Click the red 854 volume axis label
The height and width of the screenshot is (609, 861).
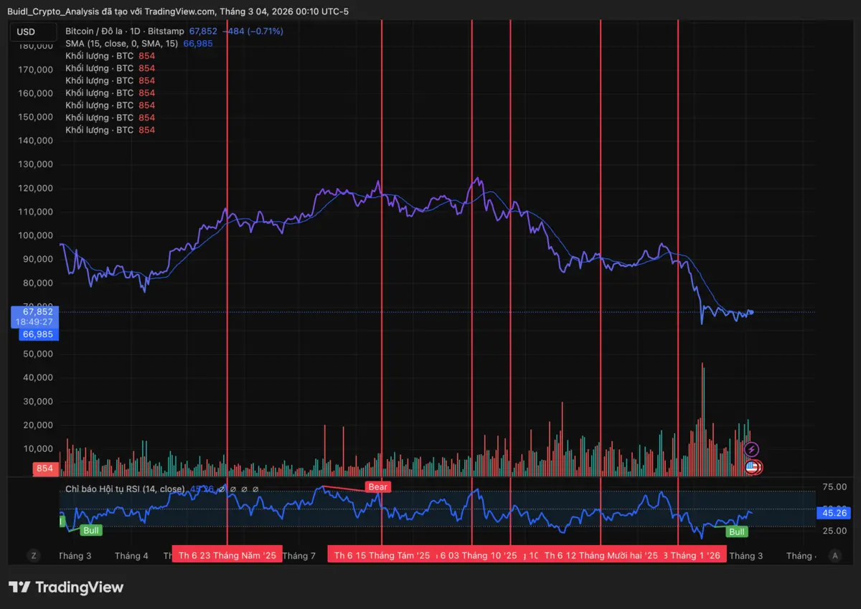point(44,469)
